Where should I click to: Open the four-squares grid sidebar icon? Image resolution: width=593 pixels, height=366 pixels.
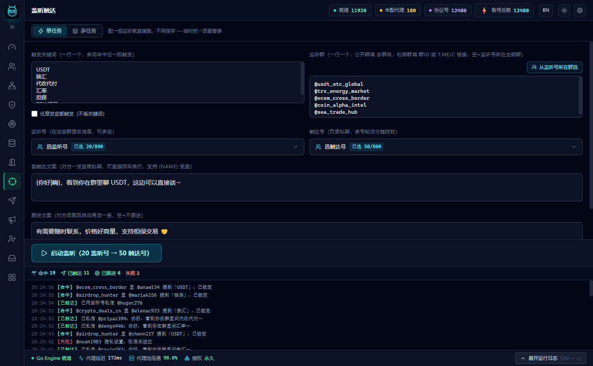12,277
